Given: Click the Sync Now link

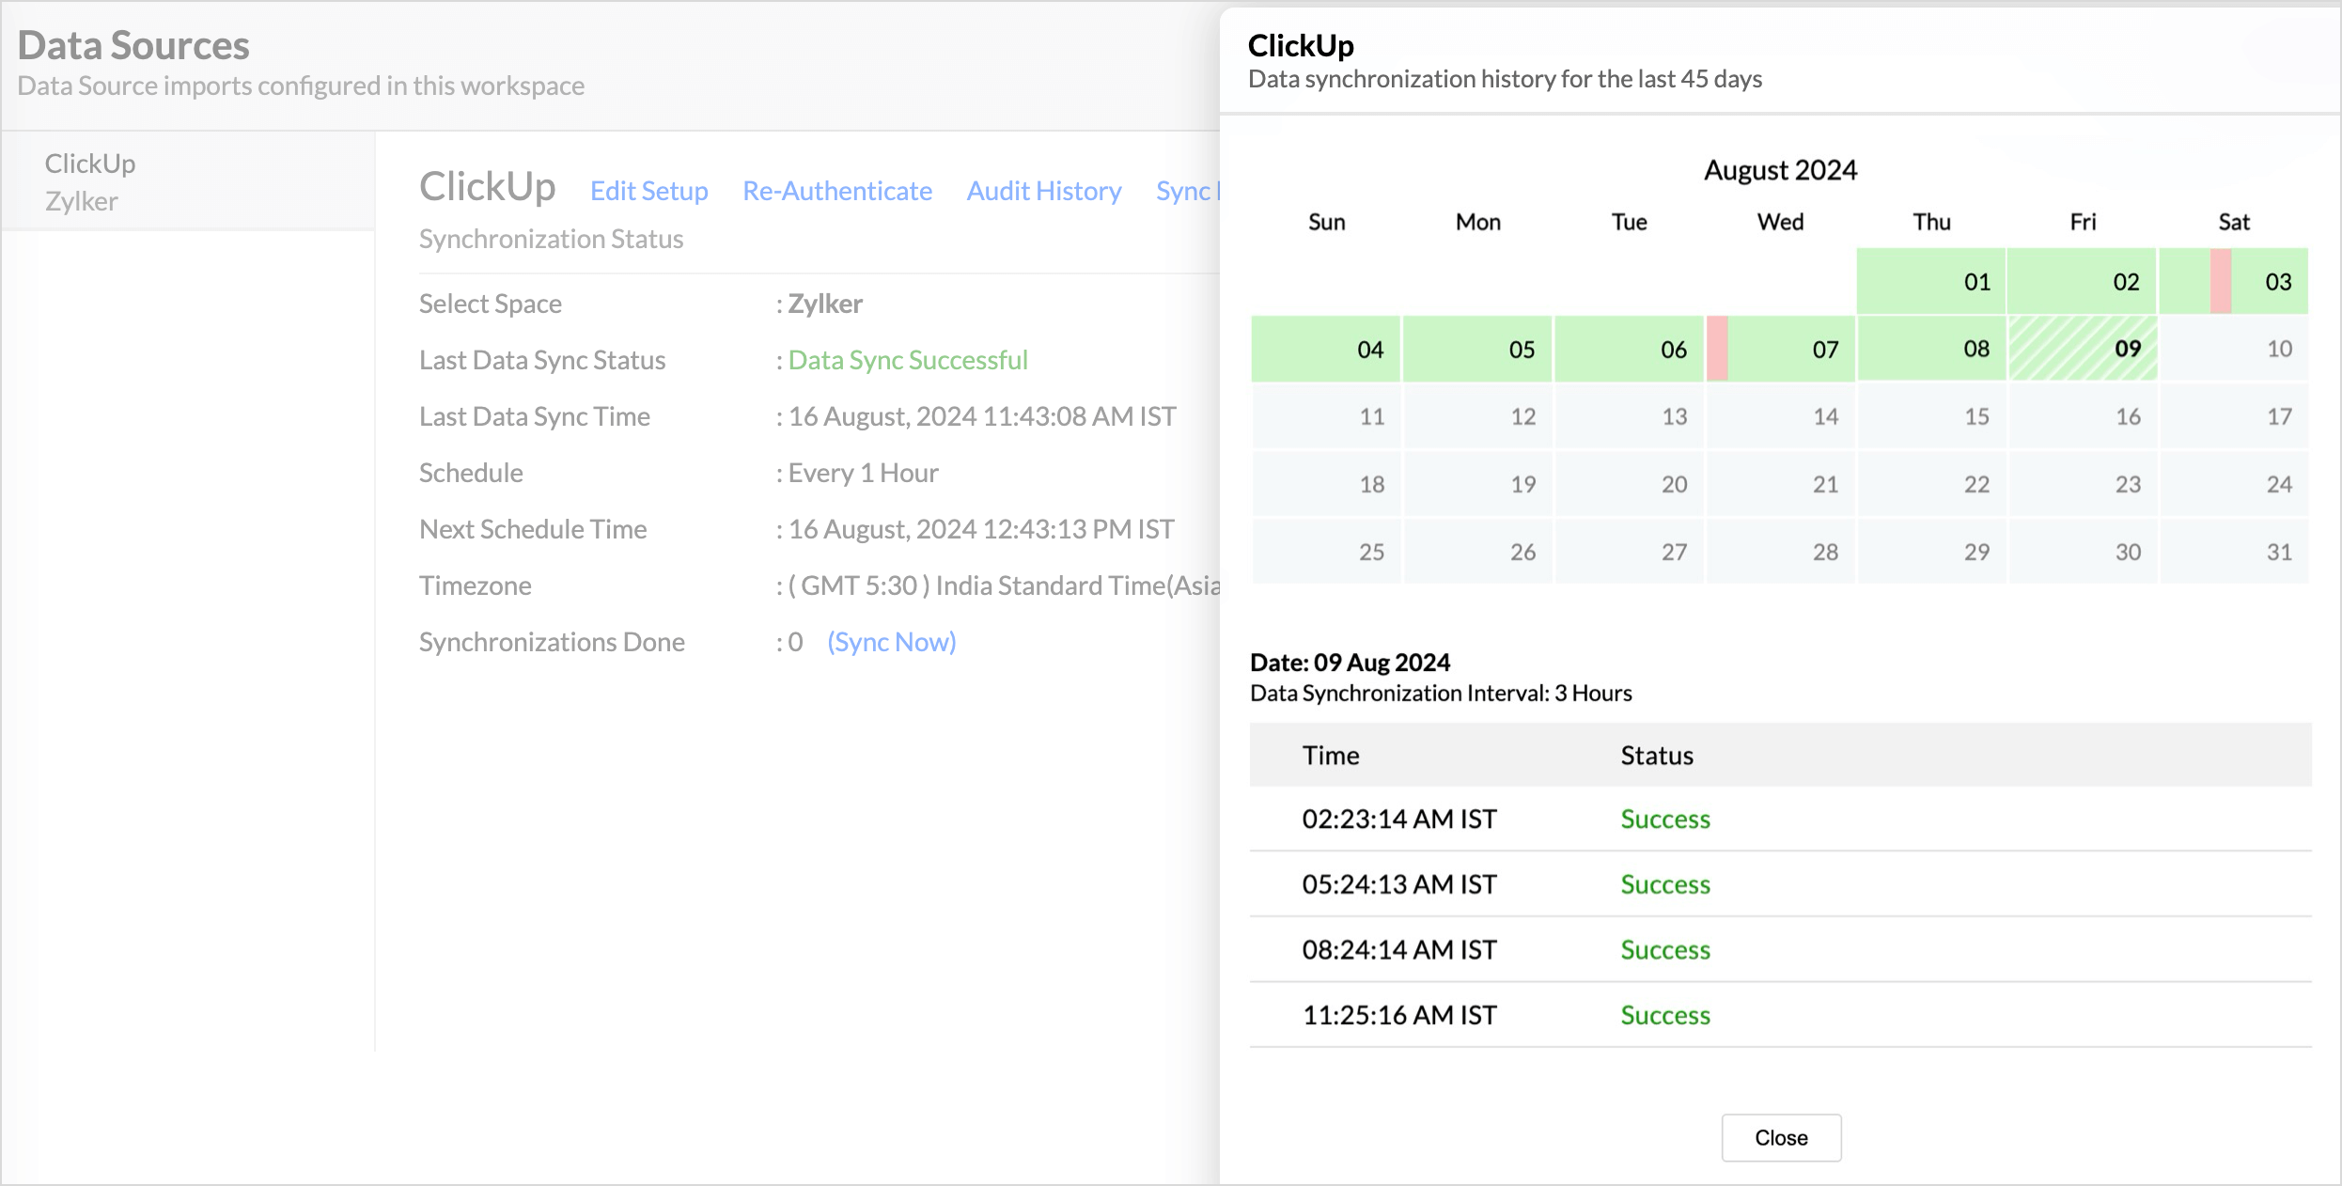Looking at the screenshot, I should click(x=892, y=642).
